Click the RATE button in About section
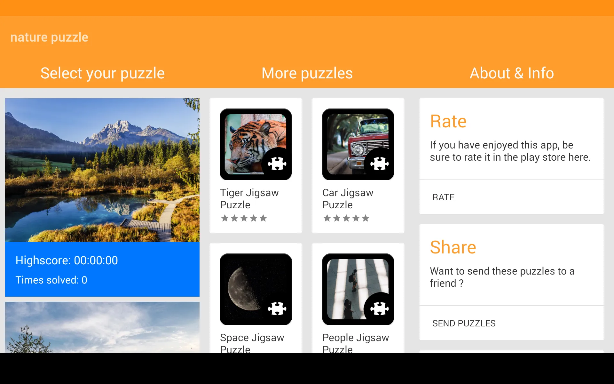 click(444, 197)
